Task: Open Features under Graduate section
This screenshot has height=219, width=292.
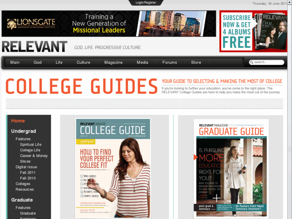Action: tap(23, 208)
